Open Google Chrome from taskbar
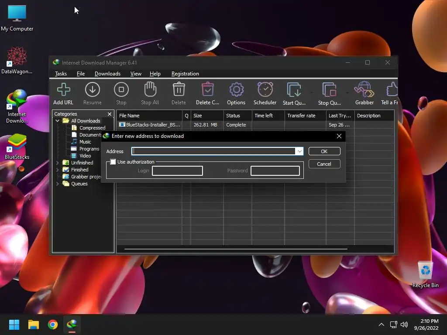Image resolution: width=447 pixels, height=335 pixels. 53,325
